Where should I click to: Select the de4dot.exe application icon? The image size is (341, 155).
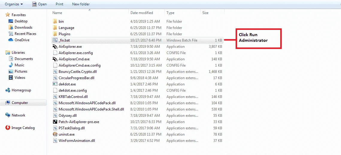pyautogui.click(x=55, y=84)
